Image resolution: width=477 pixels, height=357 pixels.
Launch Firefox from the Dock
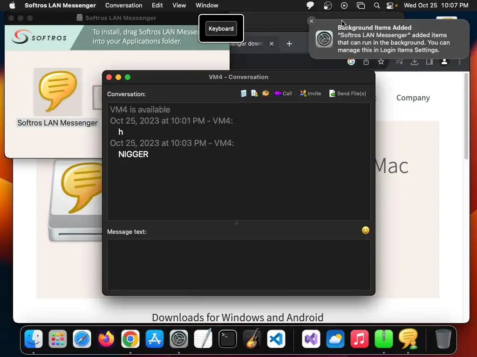tap(106, 338)
